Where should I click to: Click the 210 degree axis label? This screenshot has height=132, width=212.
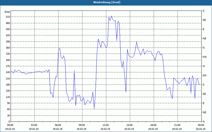point(8,78)
